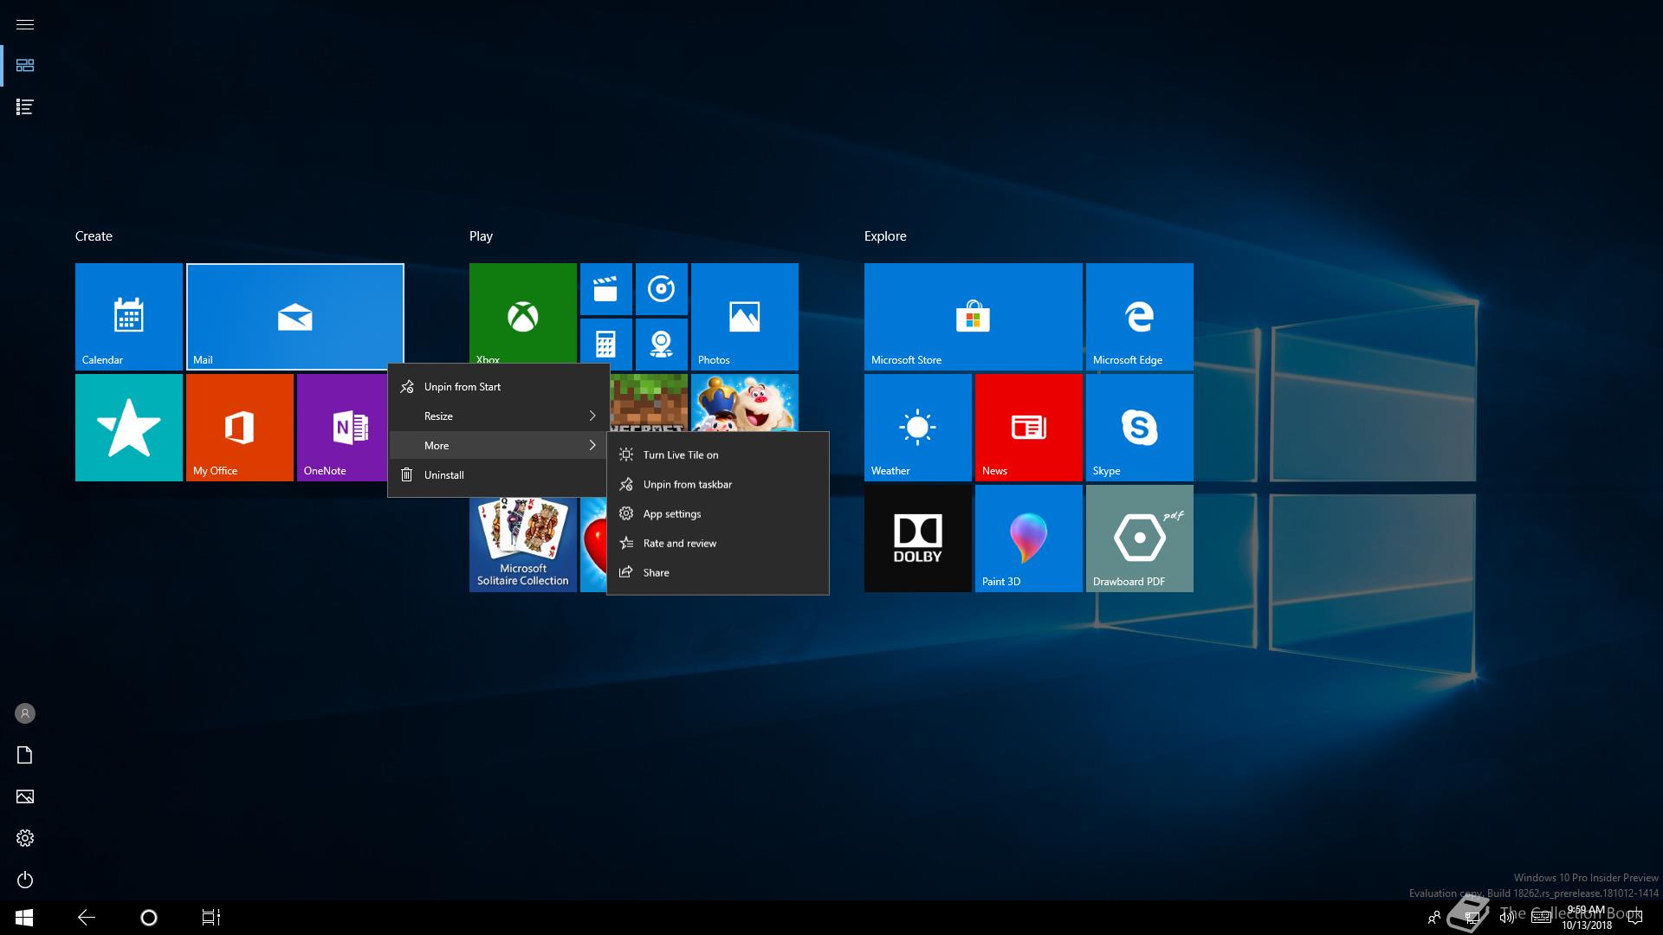This screenshot has height=935, width=1663.
Task: Click the taskbar Back arrow
Action: pos(87,918)
